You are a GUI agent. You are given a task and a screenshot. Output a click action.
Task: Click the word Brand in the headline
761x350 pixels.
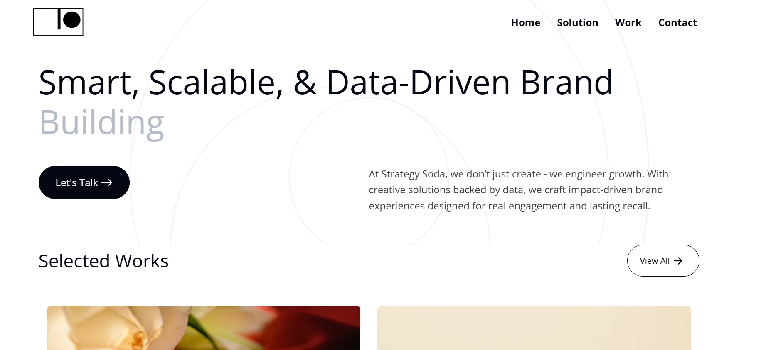click(566, 83)
